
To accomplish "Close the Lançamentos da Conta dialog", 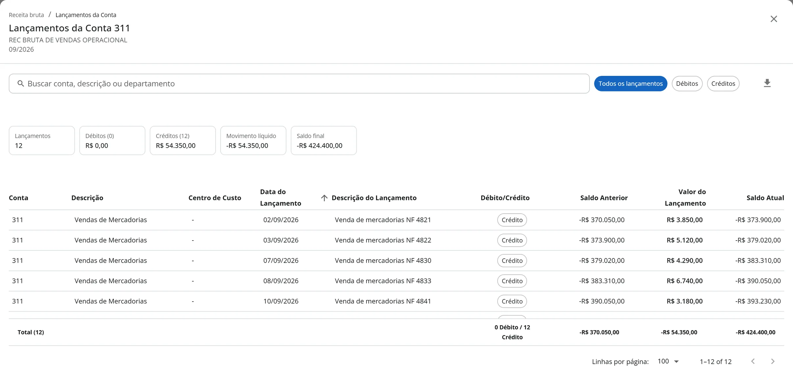I will click(x=774, y=19).
